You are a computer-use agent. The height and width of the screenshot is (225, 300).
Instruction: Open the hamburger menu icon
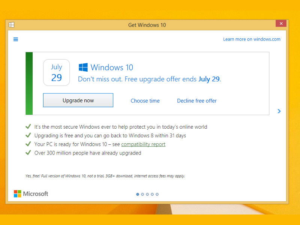[16, 39]
